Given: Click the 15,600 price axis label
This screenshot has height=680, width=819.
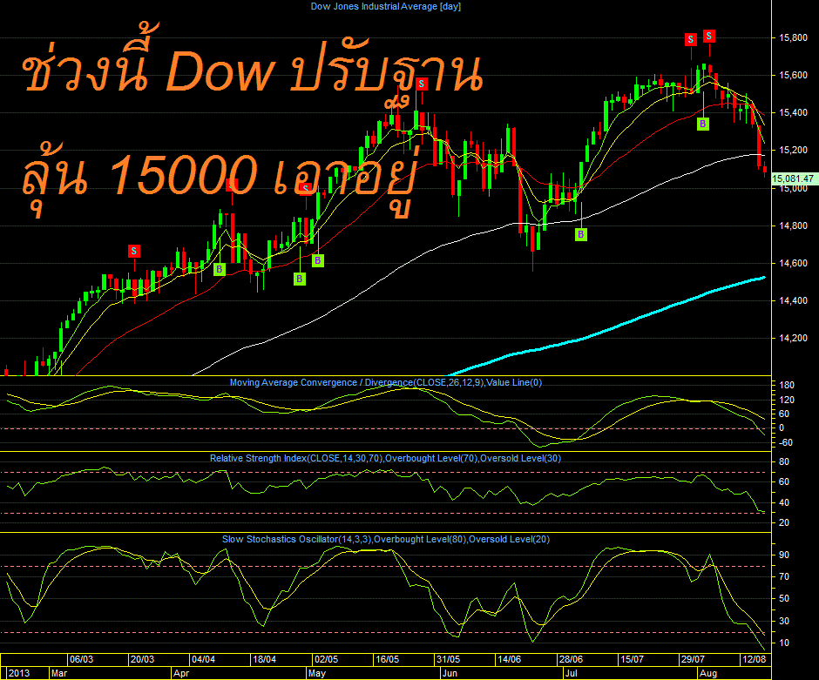Looking at the screenshot, I should click(x=793, y=75).
